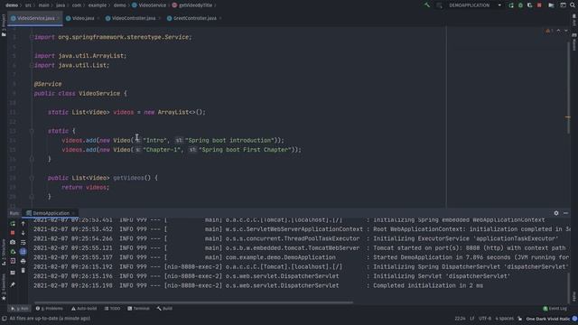Click the Rerun icon in Run panel
Image resolution: width=578 pixels, height=325 pixels.
13,224
